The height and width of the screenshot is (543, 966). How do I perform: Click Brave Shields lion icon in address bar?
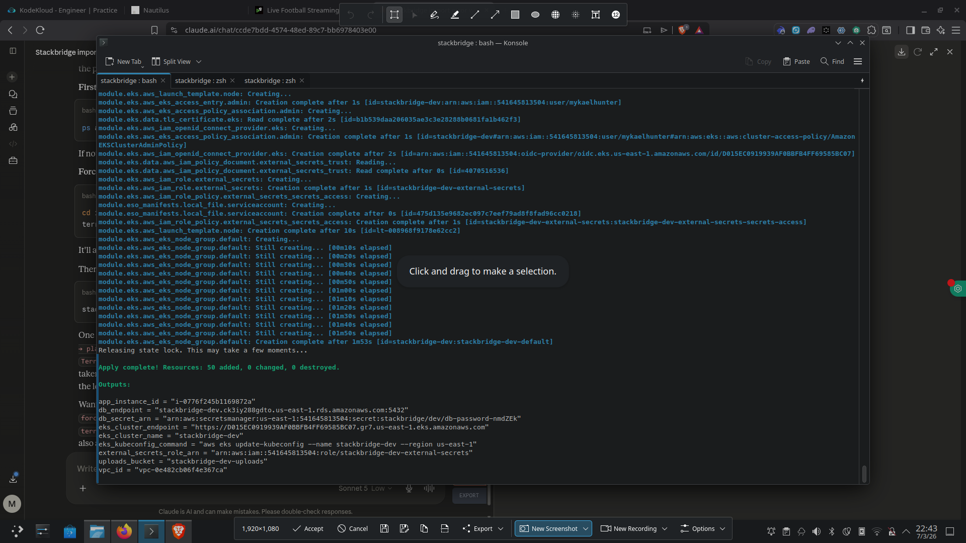pos(682,30)
